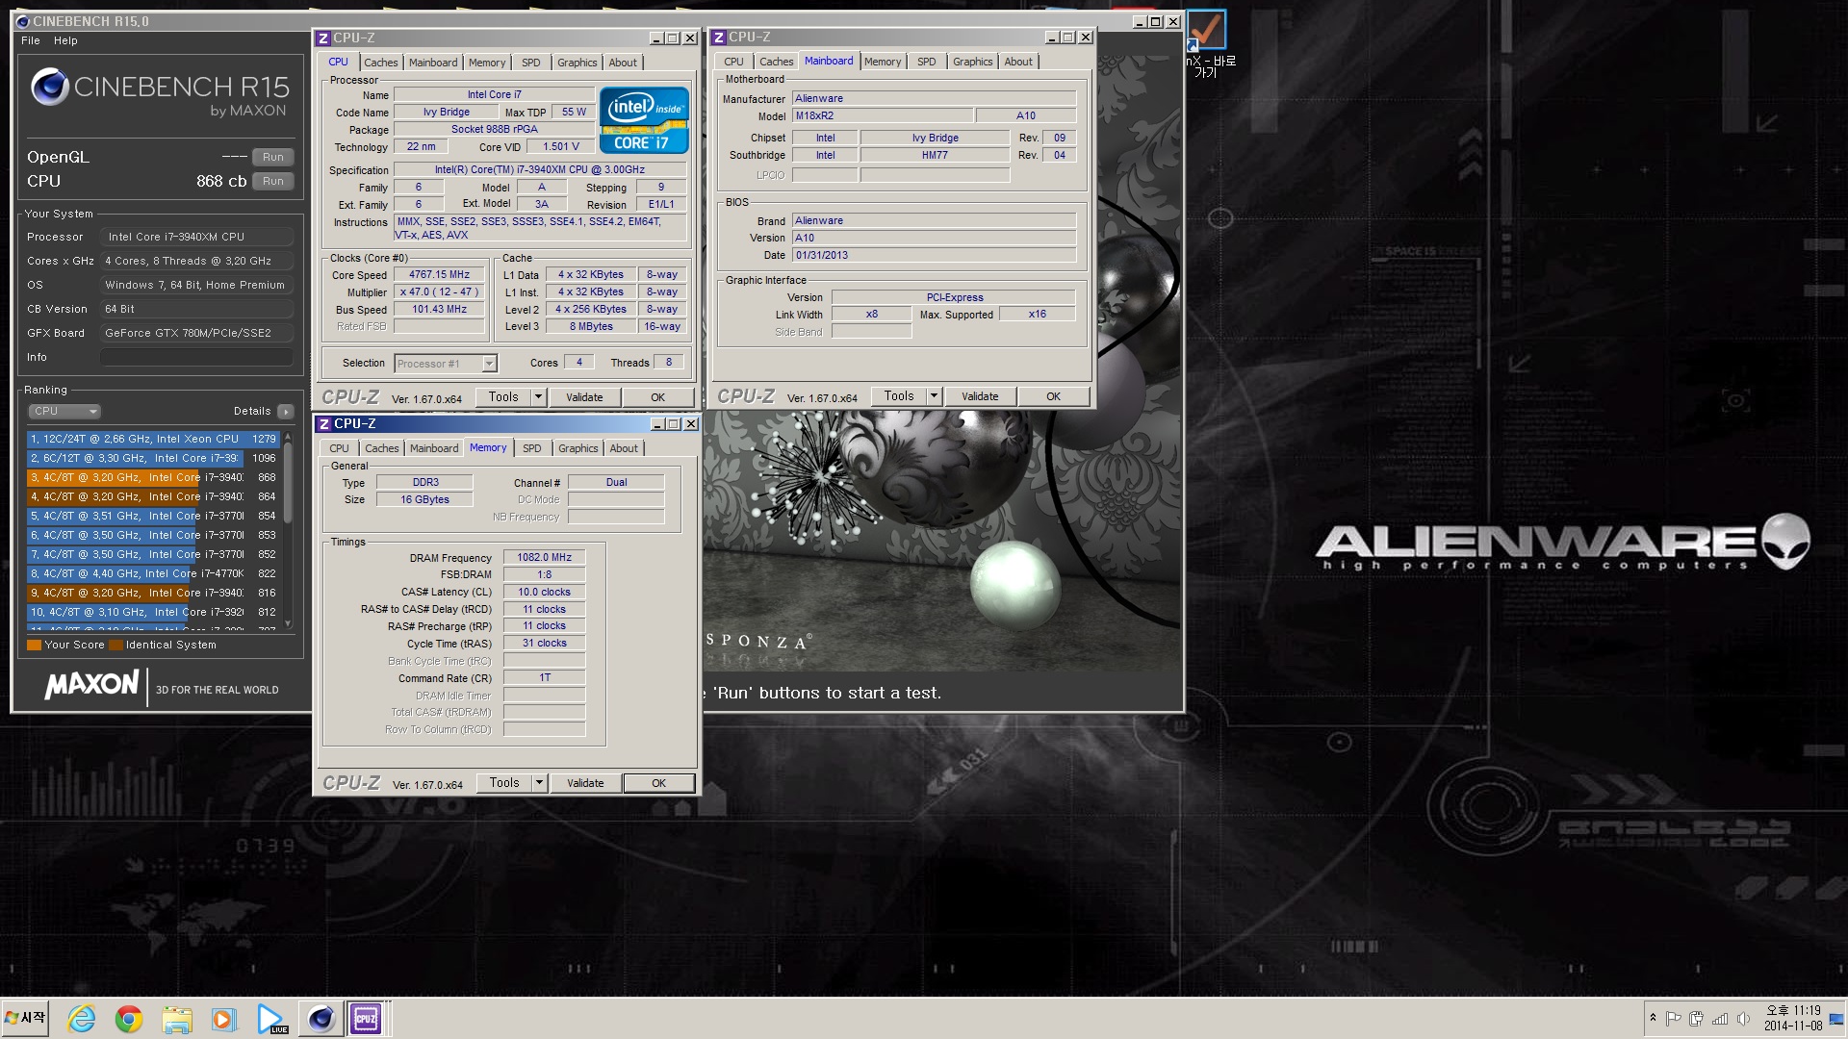Click the CAS# Latency value 10.0 clocks
The width and height of the screenshot is (1848, 1039).
point(544,592)
